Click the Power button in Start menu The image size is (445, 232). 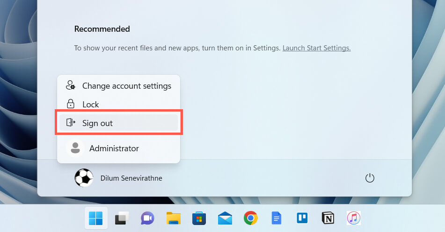[x=370, y=178]
